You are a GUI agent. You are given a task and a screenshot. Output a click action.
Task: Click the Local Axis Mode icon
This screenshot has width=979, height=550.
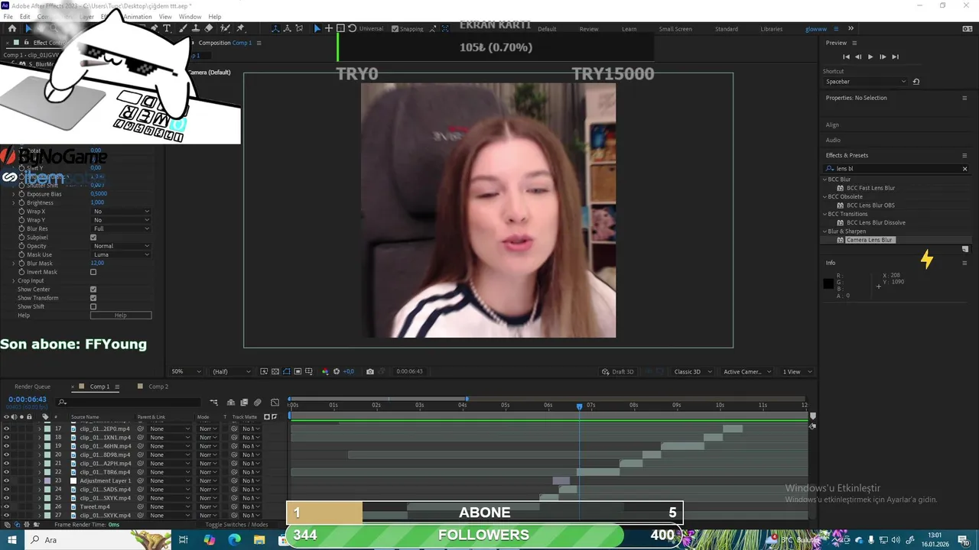[x=275, y=28]
